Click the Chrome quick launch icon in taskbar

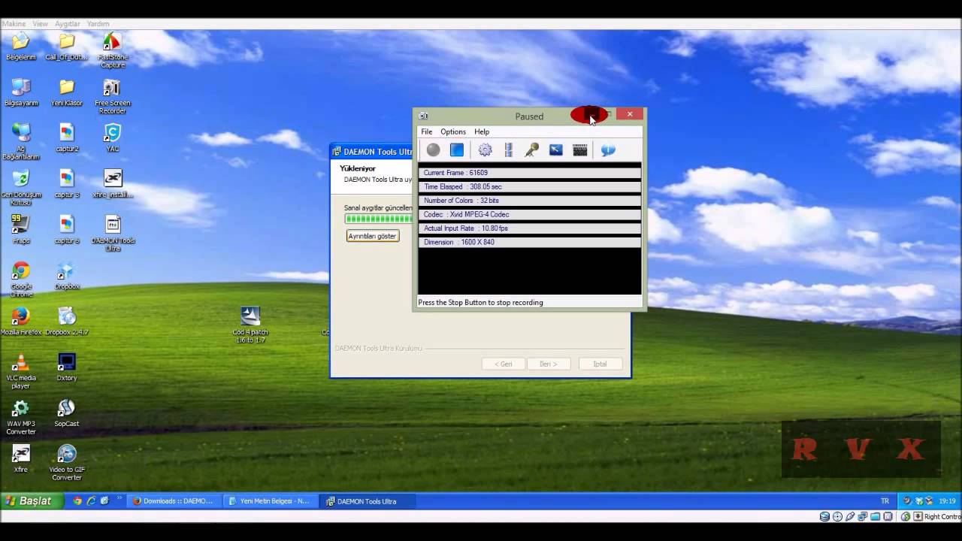pos(77,501)
